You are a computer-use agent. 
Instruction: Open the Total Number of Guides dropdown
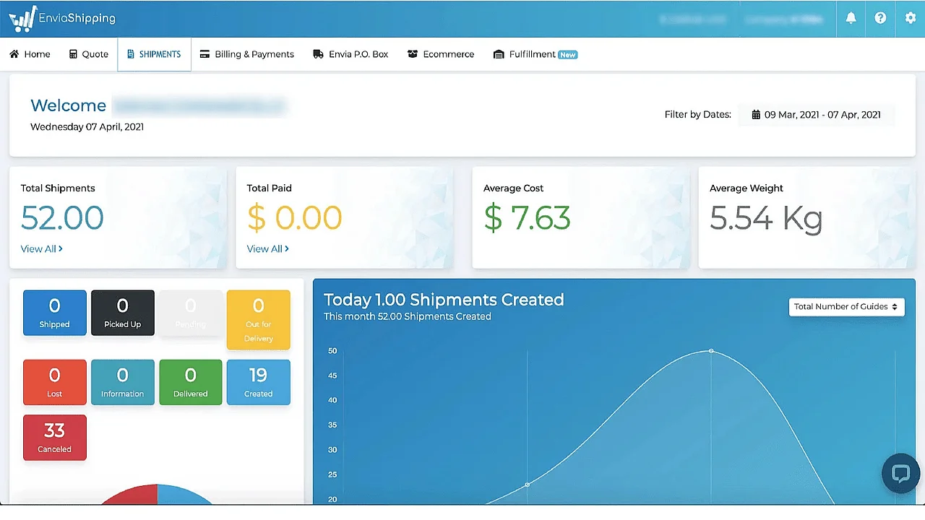(x=846, y=306)
